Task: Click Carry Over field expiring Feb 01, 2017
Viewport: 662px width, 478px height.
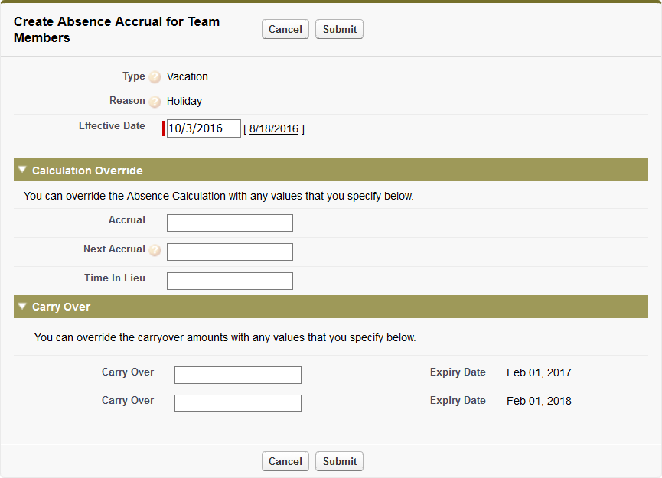Action: point(237,375)
